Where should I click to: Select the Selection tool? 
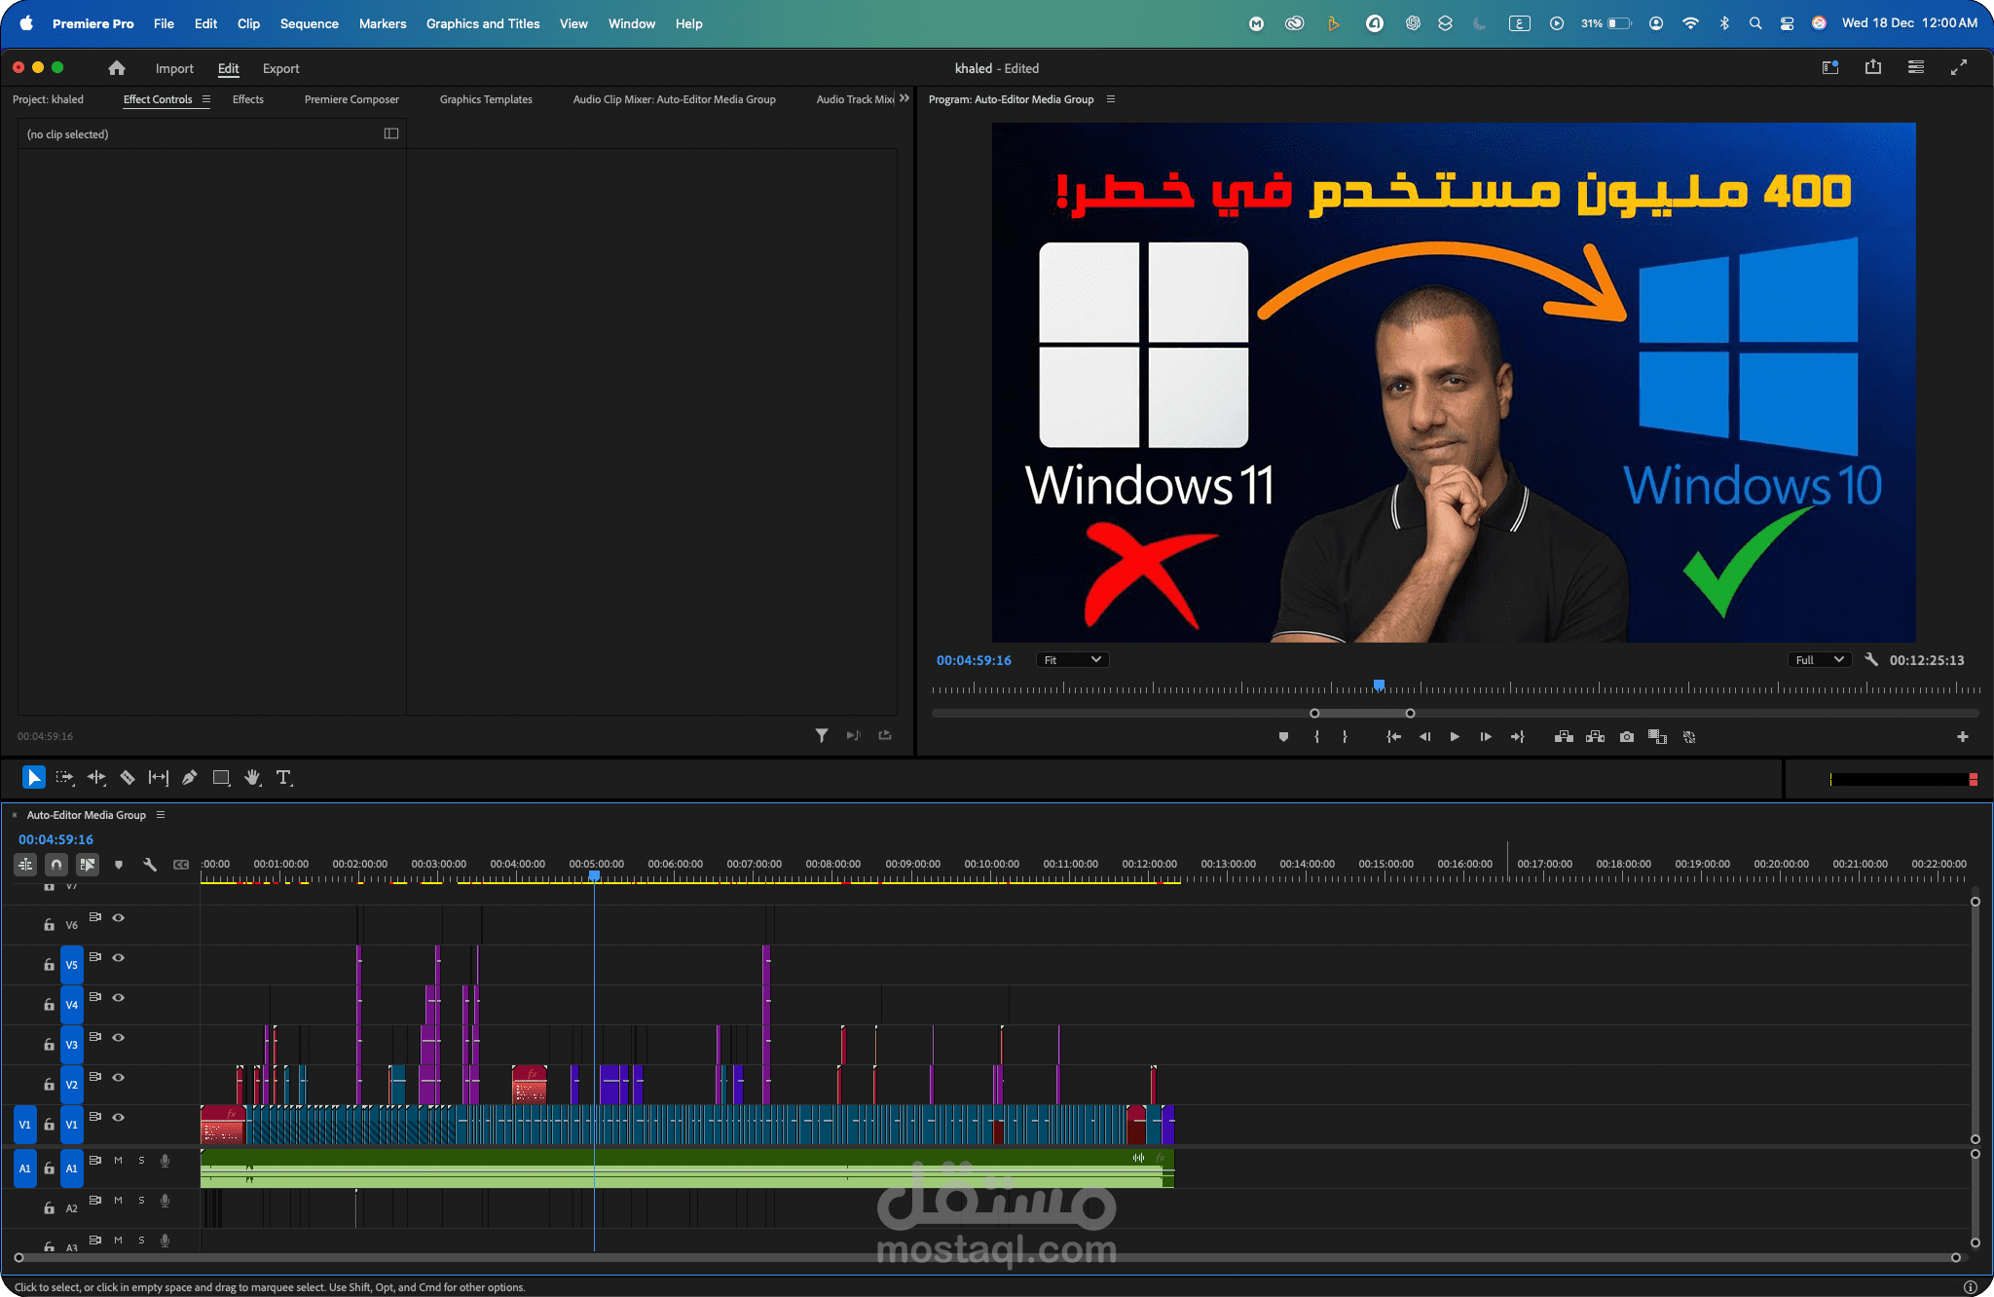pos(33,777)
